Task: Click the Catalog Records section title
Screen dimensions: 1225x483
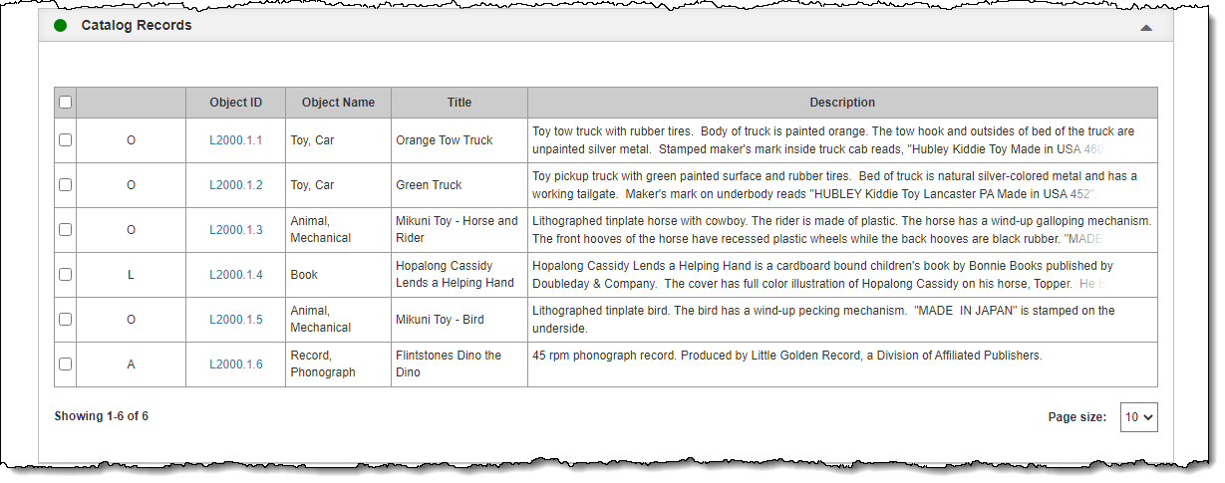Action: (x=137, y=26)
